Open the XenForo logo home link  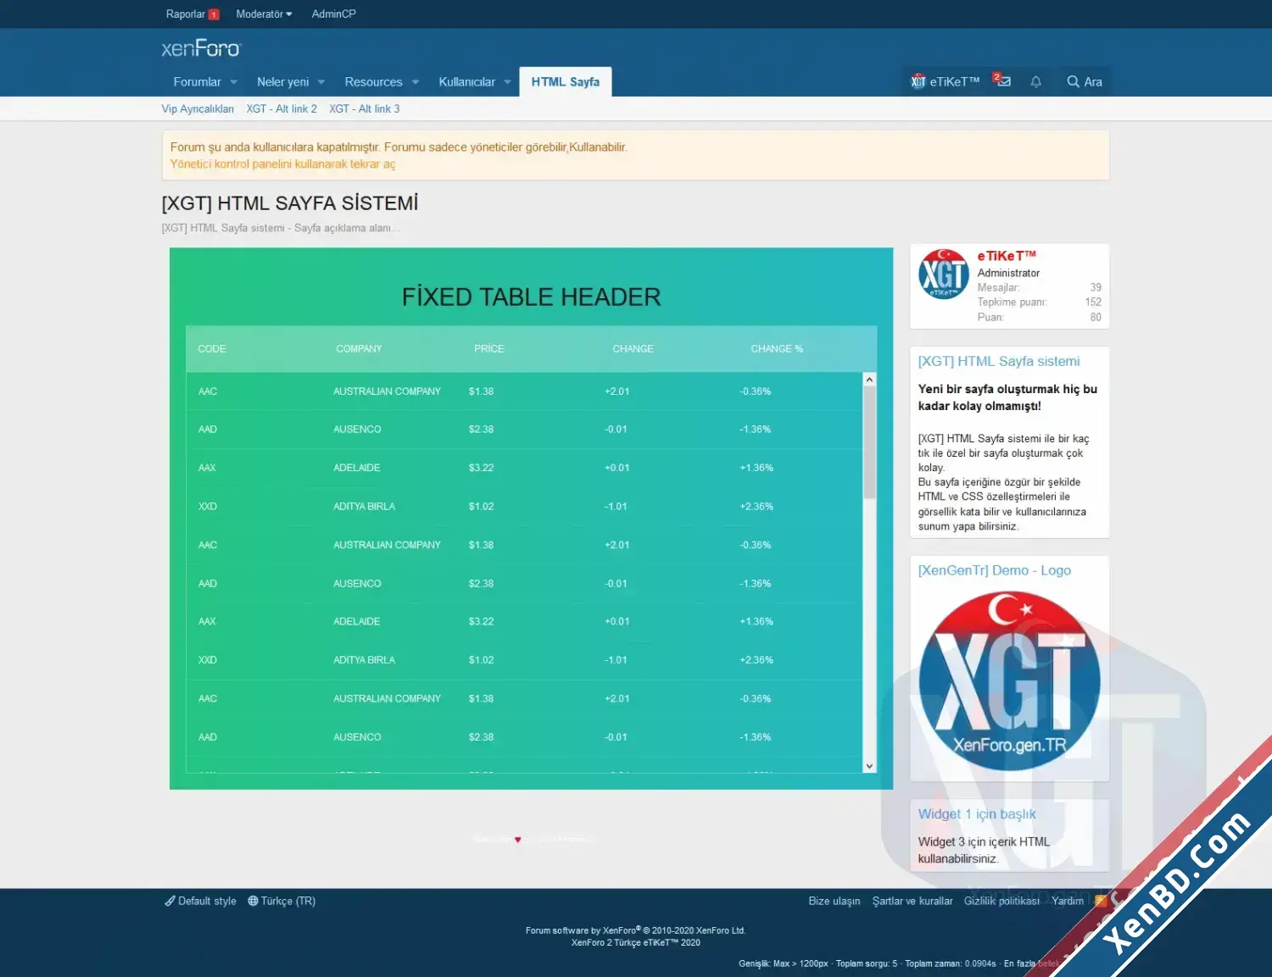coord(201,48)
